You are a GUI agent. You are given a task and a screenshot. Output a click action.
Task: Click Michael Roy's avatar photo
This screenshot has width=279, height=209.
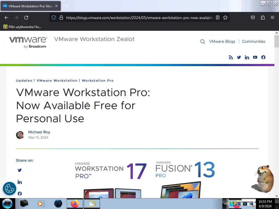pyautogui.click(x=20, y=135)
